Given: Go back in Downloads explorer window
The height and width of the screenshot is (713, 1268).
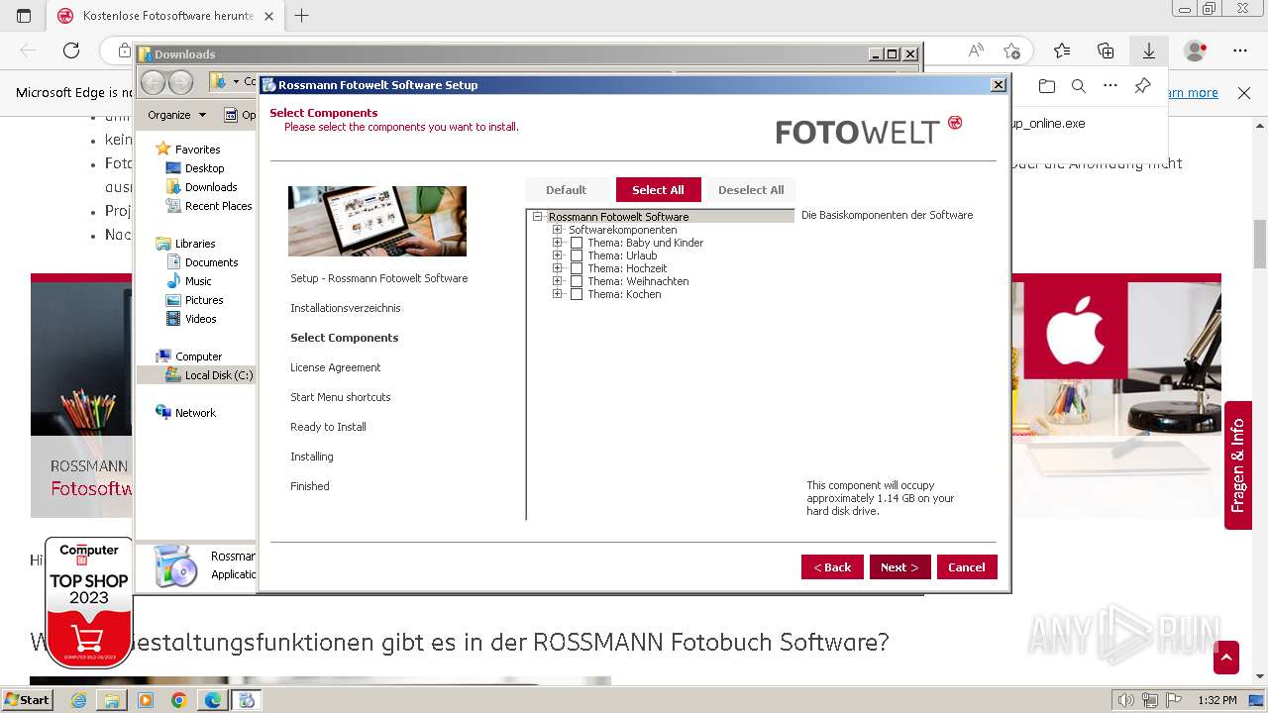Looking at the screenshot, I should pos(153,82).
